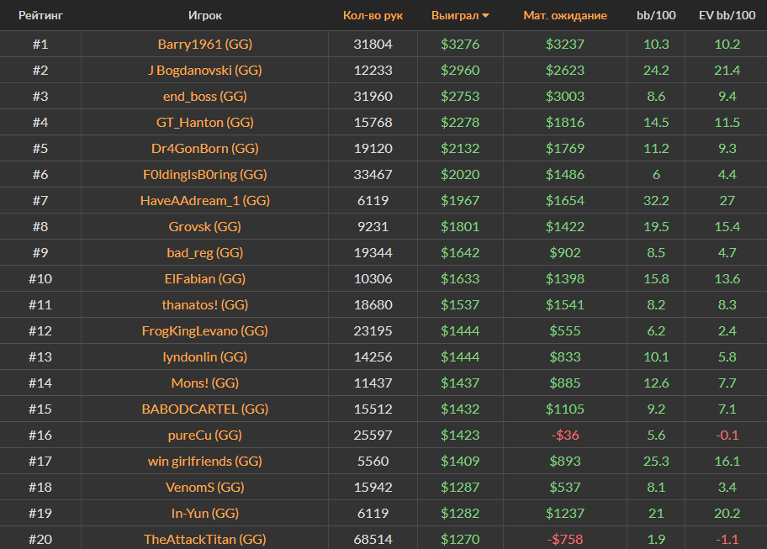Screen dimensions: 767x549
Task: Sort table by Кол-во рук column
Action: click(373, 15)
